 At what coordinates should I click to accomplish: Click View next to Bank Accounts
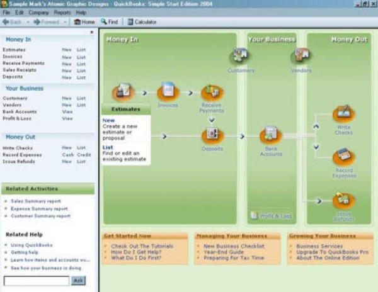pyautogui.click(x=67, y=111)
